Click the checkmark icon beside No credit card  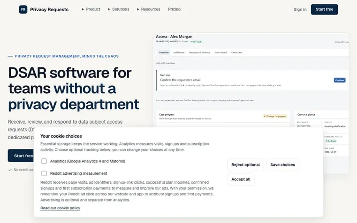point(10,170)
